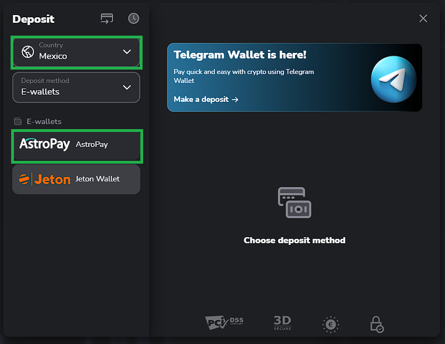445x344 pixels.
Task: Open deposit history via the clock icon
Action: [x=134, y=18]
